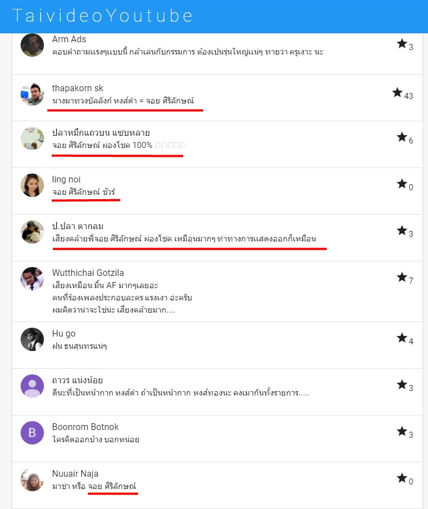Open Arm Ads profile picture
The width and height of the screenshot is (428, 509).
[32, 45]
